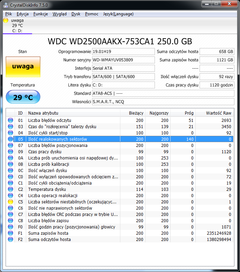This screenshot has width=240, height=272.
Task: Click the Nazwa atrybutu column header
Action: pos(73,113)
